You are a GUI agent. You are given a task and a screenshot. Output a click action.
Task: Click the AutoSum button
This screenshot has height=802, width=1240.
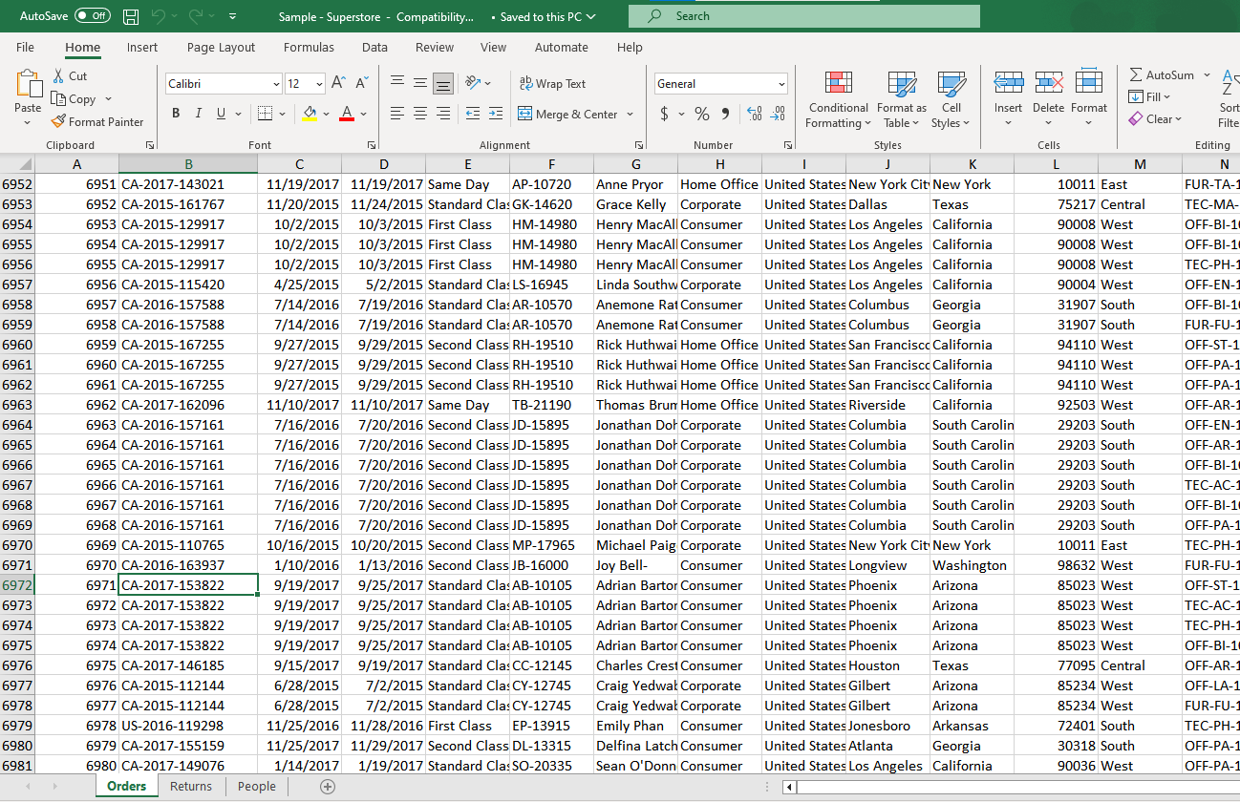[x=1162, y=74]
